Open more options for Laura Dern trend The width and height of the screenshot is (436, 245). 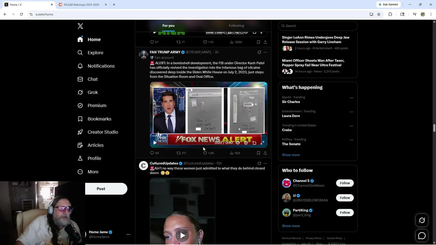tap(352, 112)
